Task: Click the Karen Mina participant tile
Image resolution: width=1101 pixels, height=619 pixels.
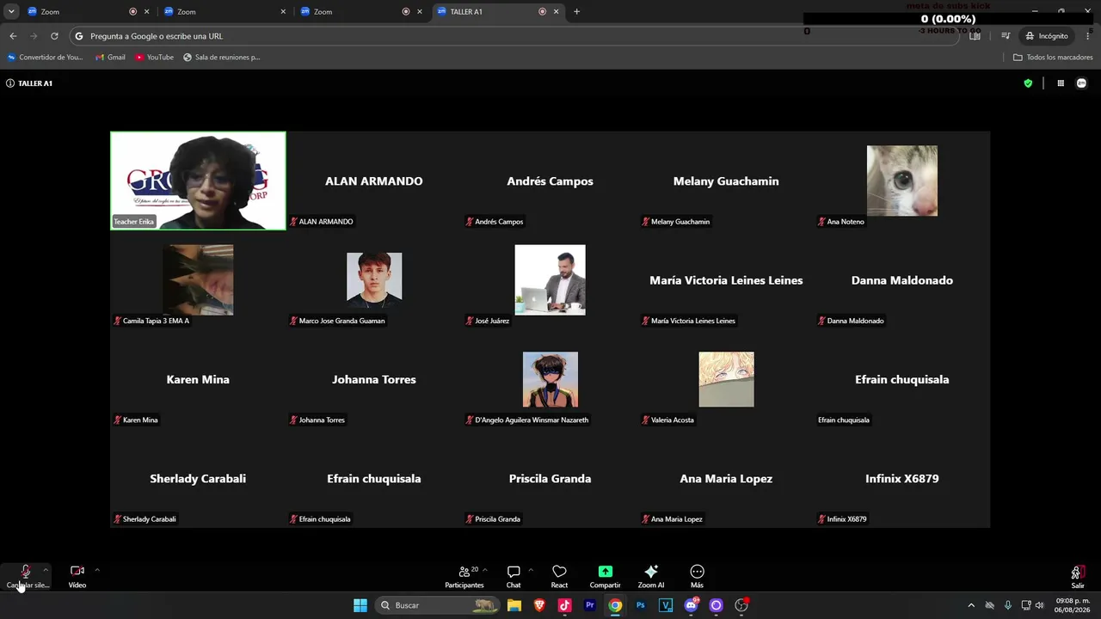Action: pyautogui.click(x=198, y=379)
